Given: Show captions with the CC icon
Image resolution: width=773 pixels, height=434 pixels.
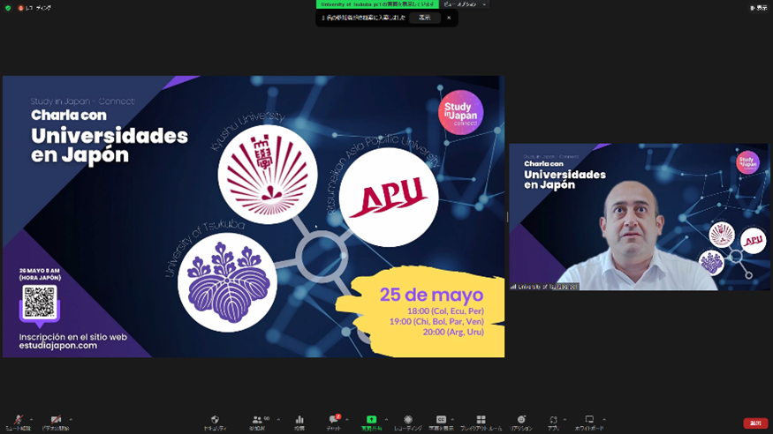Looking at the screenshot, I should [x=441, y=420].
